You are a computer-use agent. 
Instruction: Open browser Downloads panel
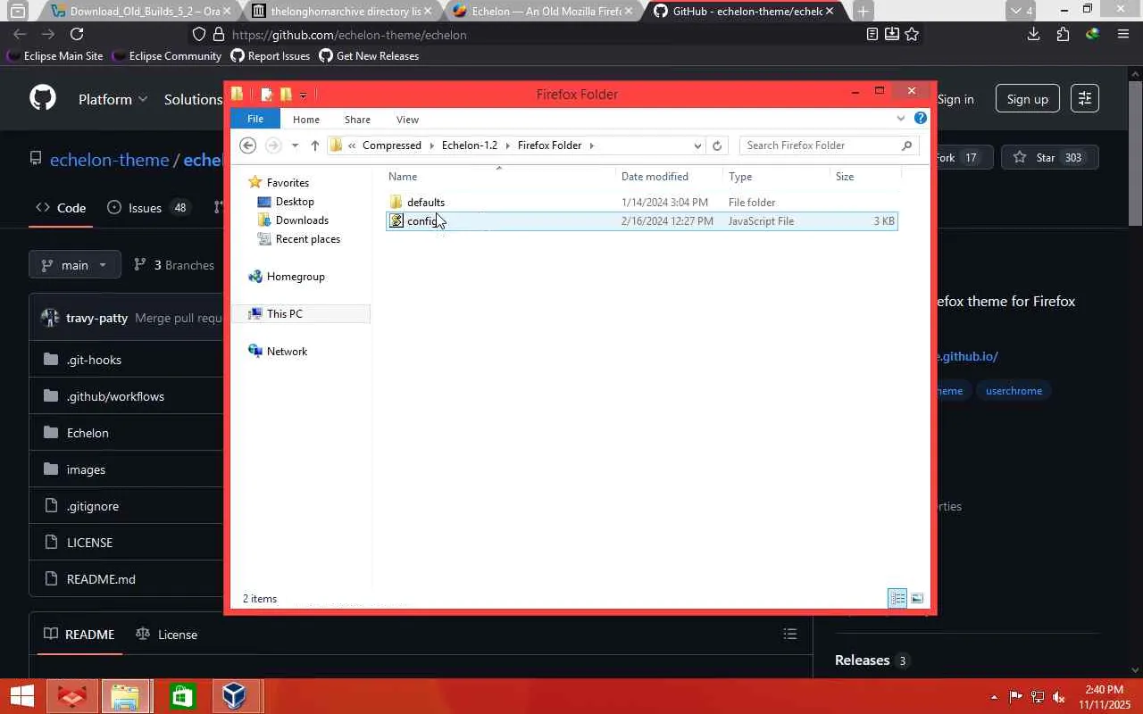(1033, 34)
